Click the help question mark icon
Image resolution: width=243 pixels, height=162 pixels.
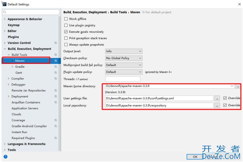[6, 156]
